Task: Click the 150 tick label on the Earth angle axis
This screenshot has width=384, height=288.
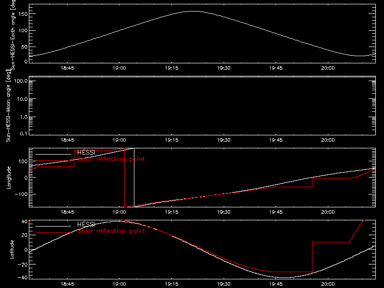Action: (x=24, y=14)
